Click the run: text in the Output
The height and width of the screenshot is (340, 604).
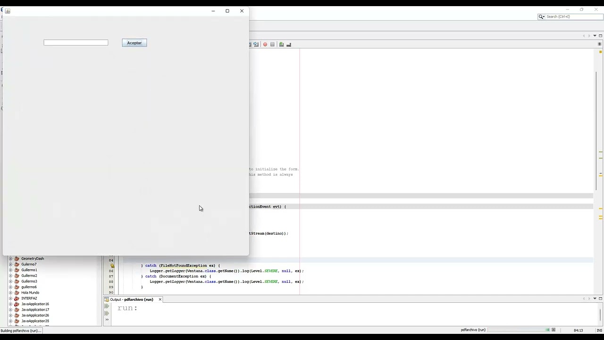[127, 308]
